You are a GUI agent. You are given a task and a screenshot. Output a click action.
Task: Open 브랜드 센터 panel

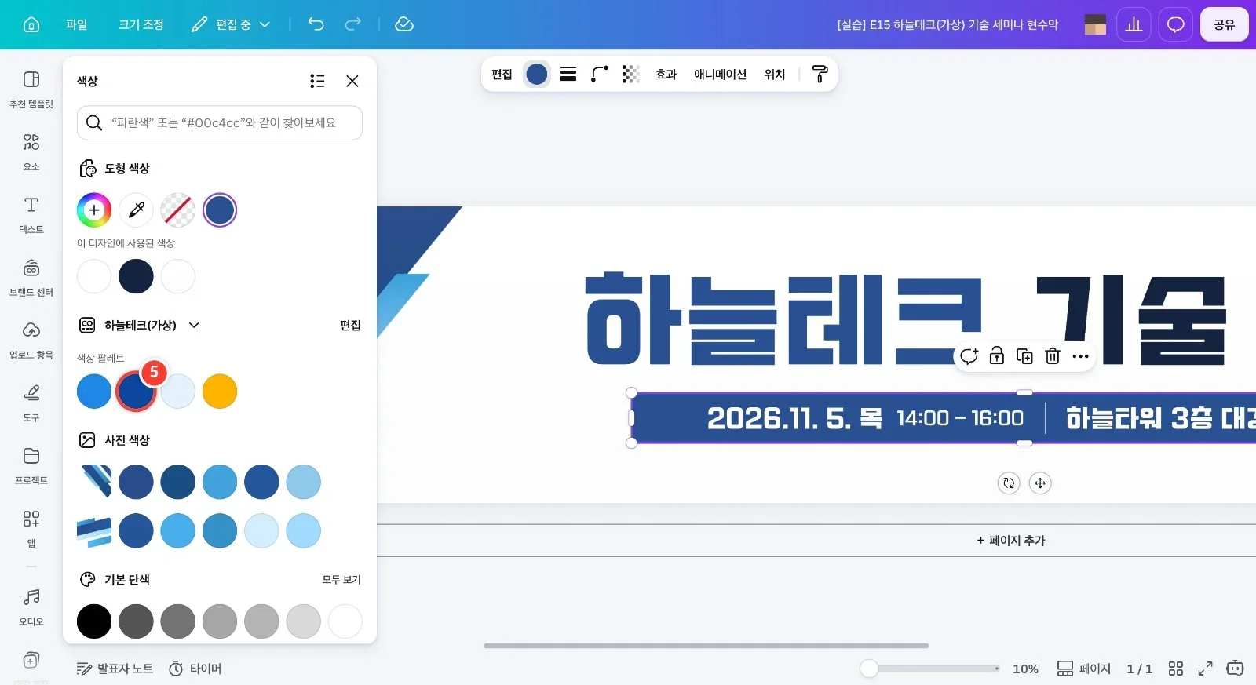(31, 277)
